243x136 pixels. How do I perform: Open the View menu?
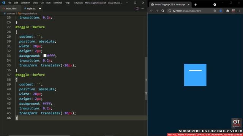35,3
